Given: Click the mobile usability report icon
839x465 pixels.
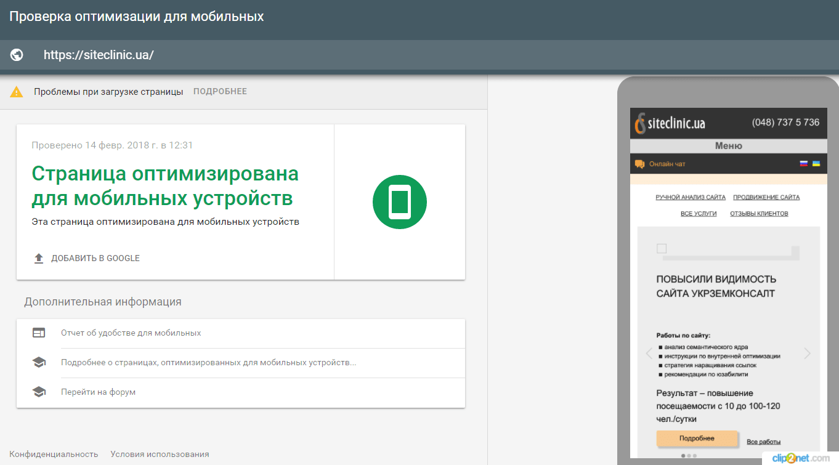Looking at the screenshot, I should (39, 333).
